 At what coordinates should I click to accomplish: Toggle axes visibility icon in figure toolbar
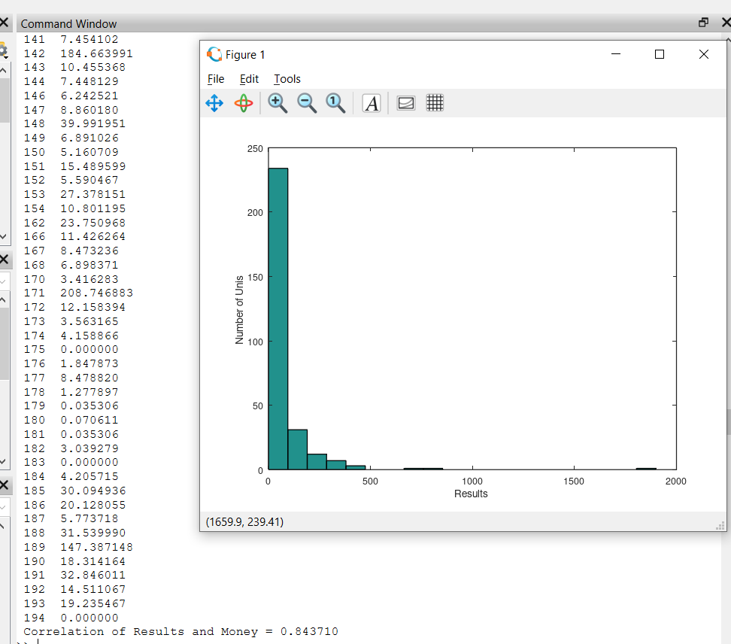pyautogui.click(x=406, y=104)
